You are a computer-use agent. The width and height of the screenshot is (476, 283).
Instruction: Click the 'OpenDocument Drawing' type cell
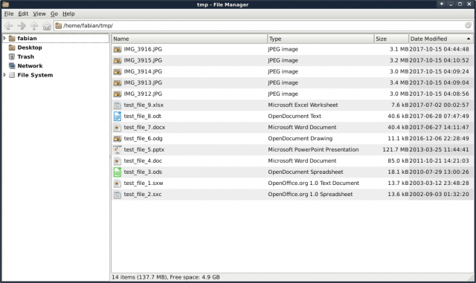(300, 139)
